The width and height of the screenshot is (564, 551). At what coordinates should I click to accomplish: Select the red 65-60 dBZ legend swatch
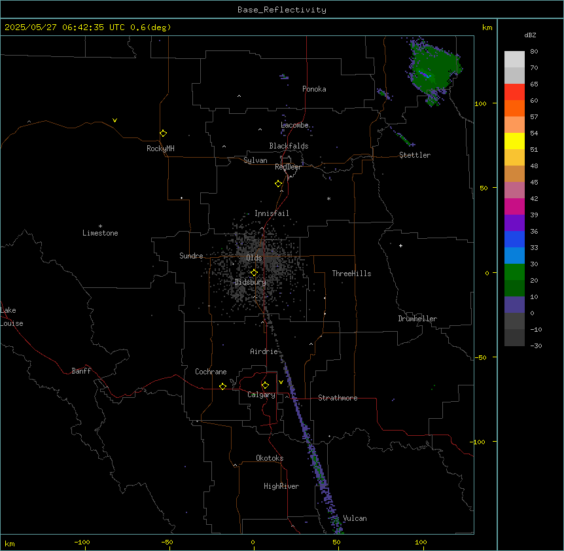tap(514, 92)
